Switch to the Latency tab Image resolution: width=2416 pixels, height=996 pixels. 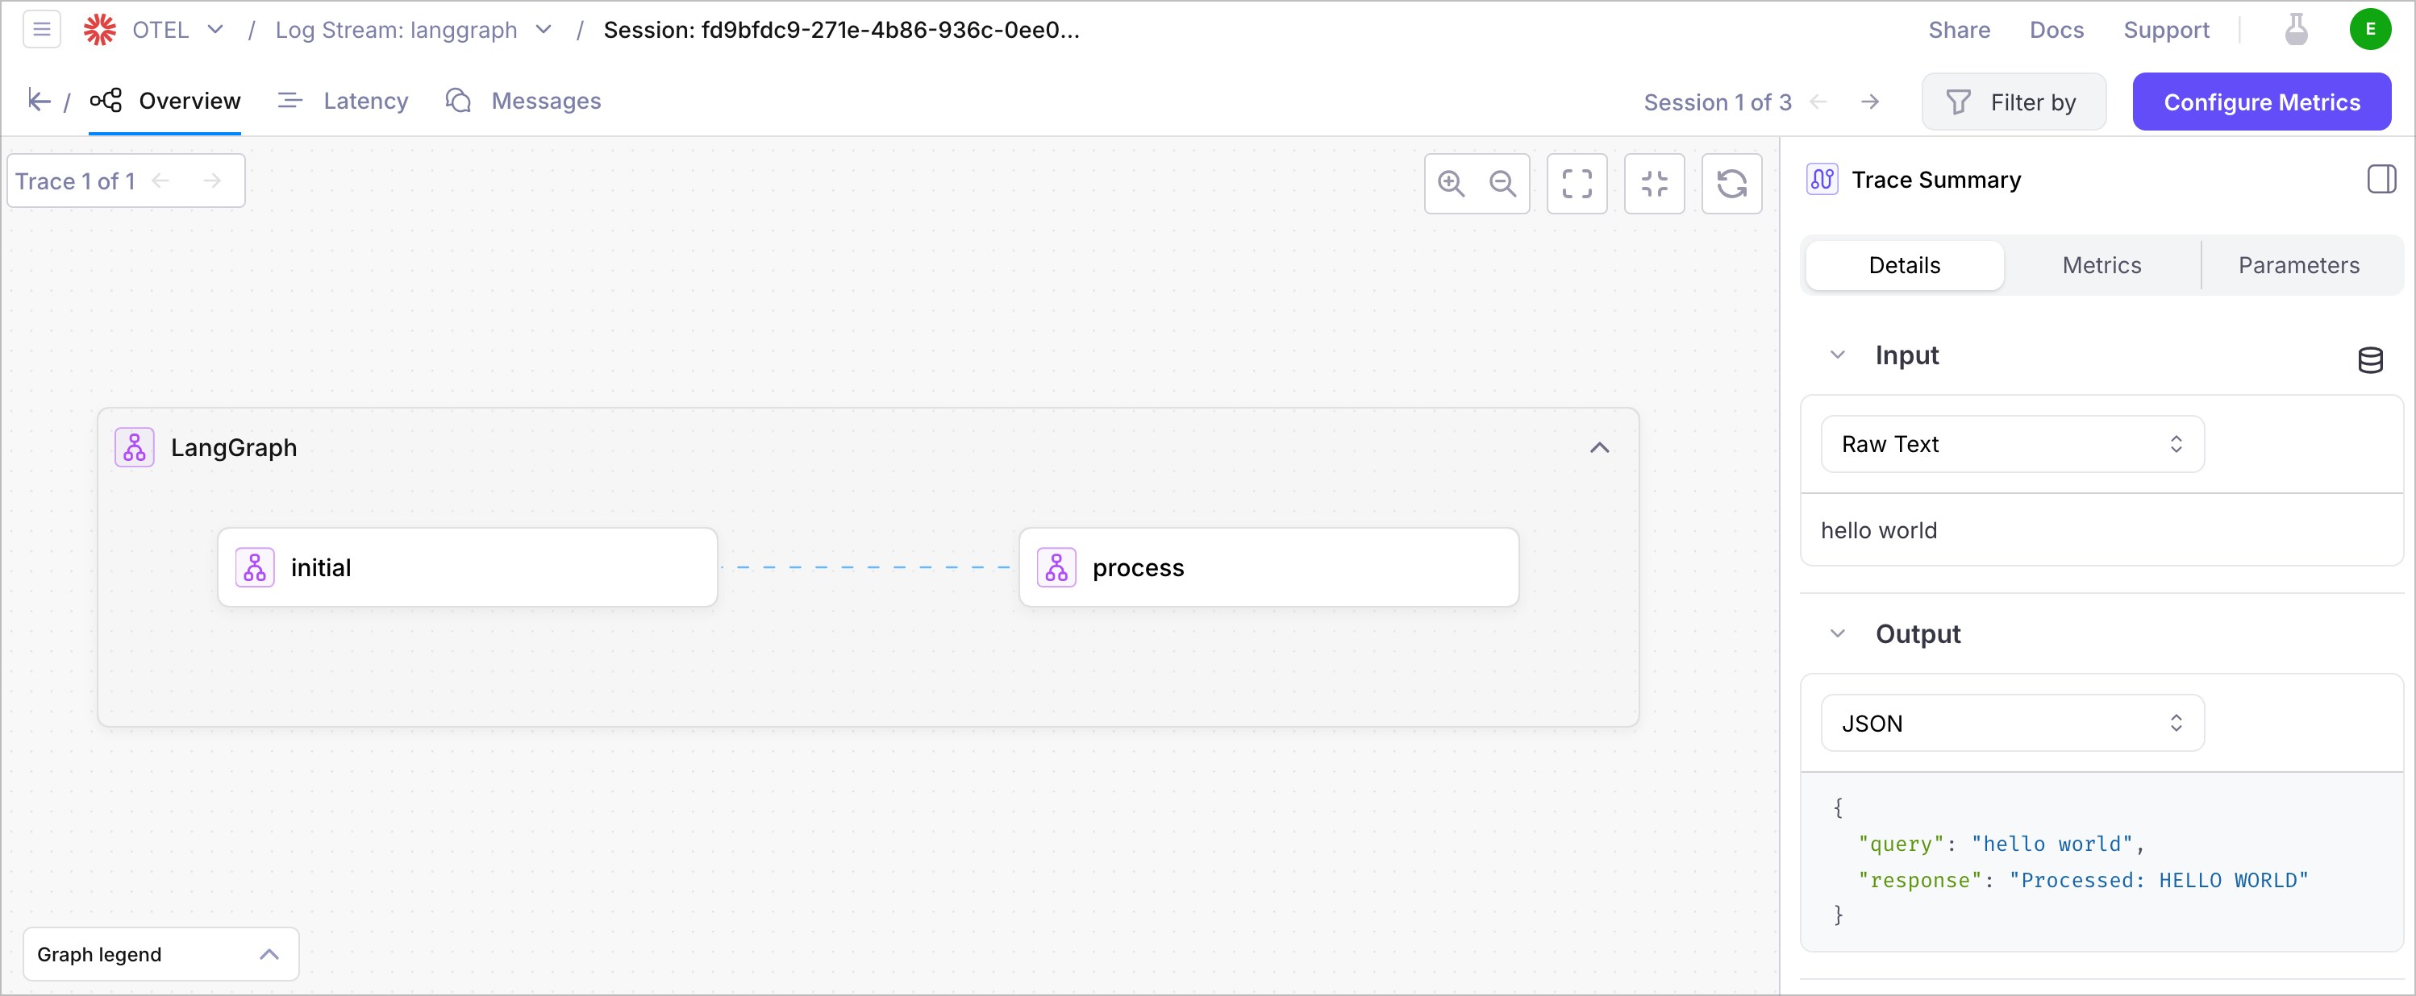(x=344, y=102)
